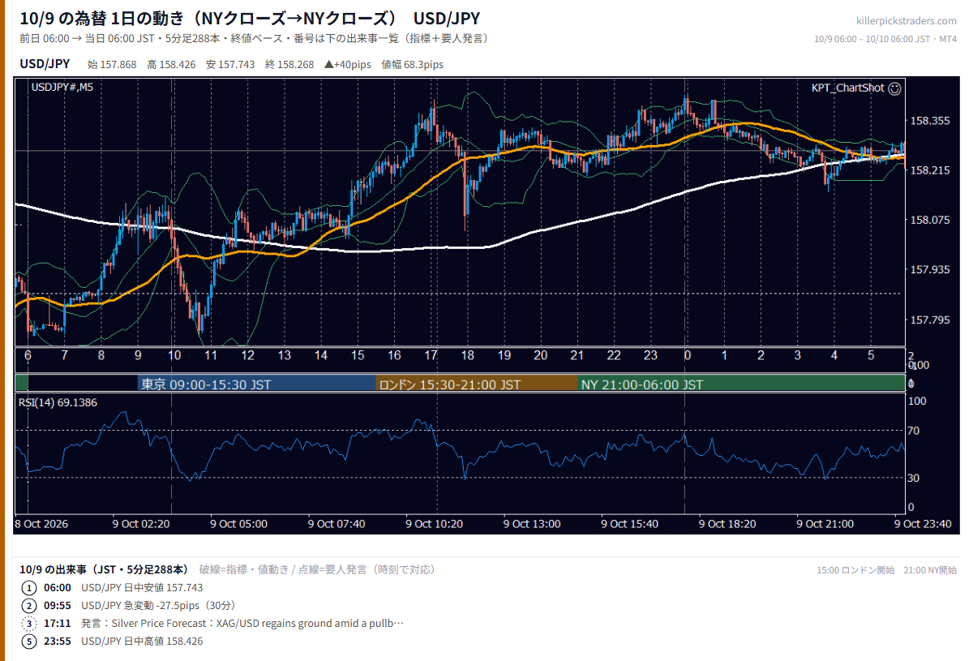973x661 pixels.
Task: Click the 9 Oct 21:00 time label
Action: click(825, 524)
